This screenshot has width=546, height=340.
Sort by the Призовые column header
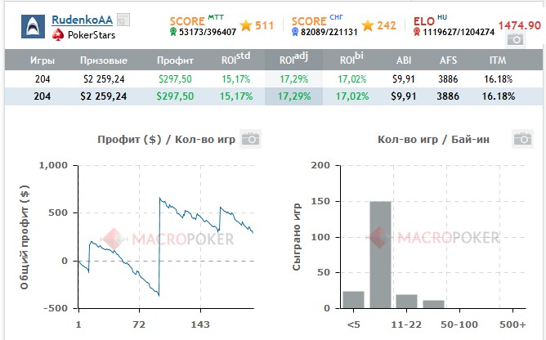[103, 60]
